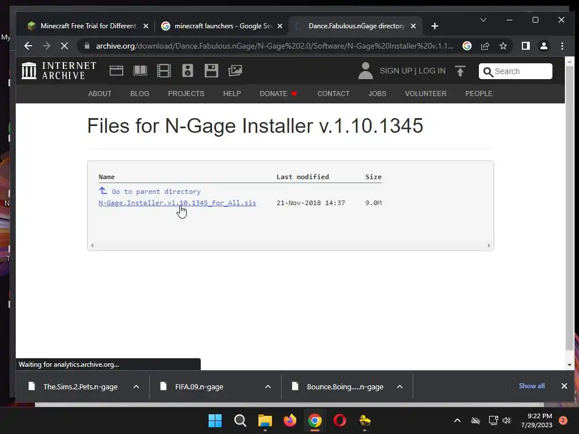Click the 21-Nov-2018 14:37 date cell
This screenshot has height=434, width=579.
311,203
